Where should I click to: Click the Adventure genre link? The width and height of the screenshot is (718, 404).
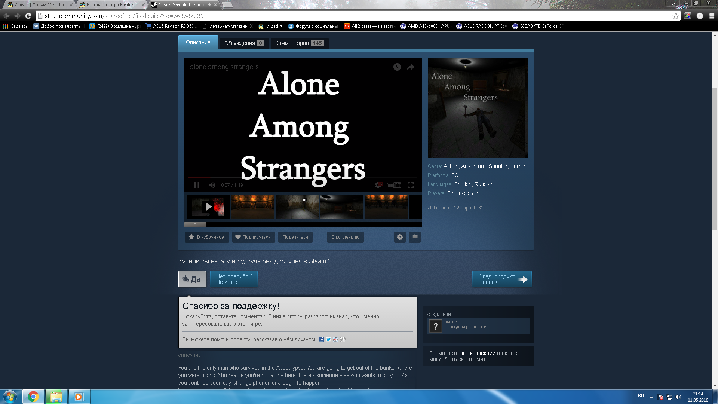click(x=473, y=166)
